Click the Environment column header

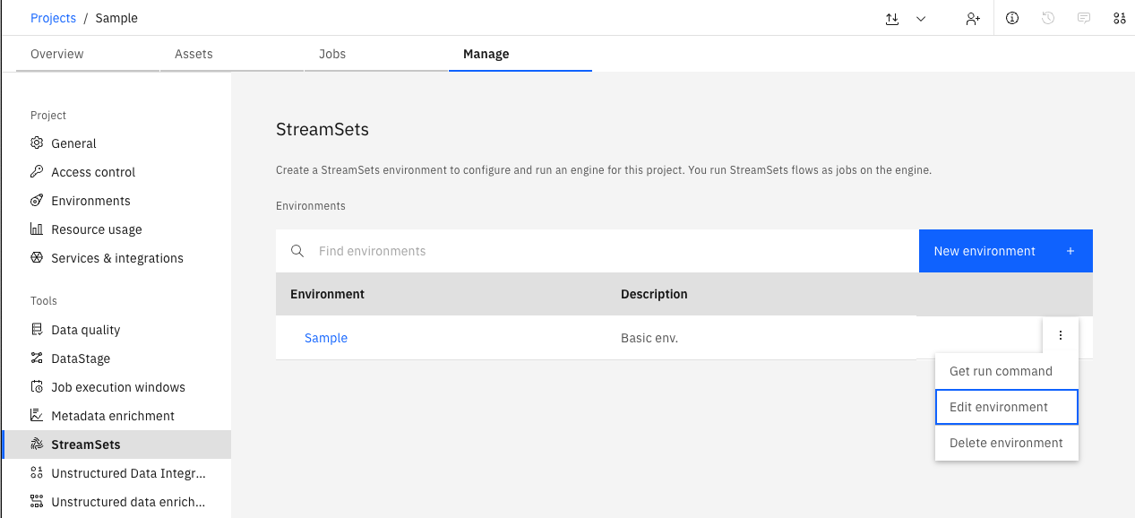click(327, 294)
